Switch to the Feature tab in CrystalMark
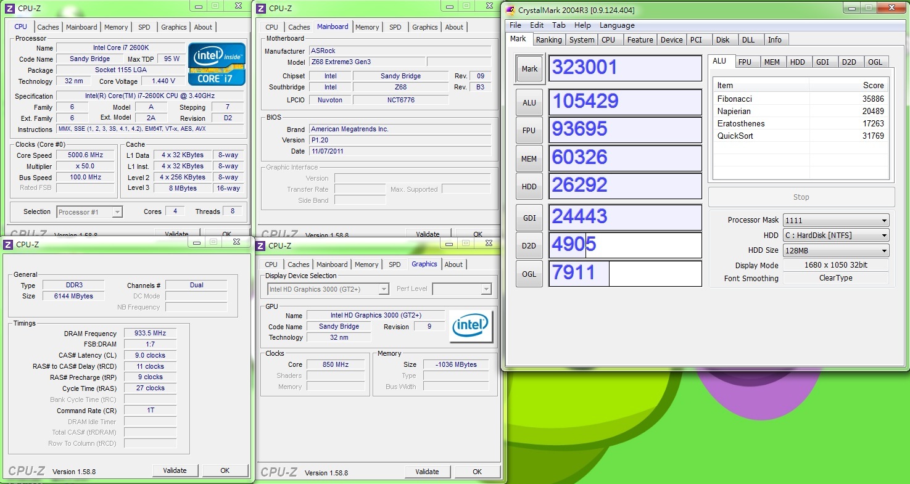Image resolution: width=910 pixels, height=484 pixels. click(640, 40)
